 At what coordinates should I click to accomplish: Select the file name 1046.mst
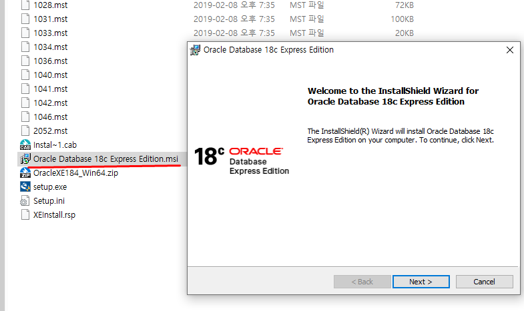tap(51, 117)
